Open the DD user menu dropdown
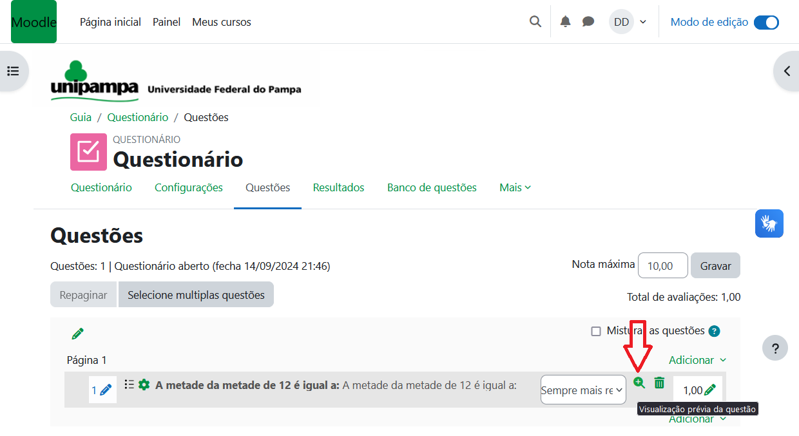This screenshot has width=799, height=436. point(628,22)
